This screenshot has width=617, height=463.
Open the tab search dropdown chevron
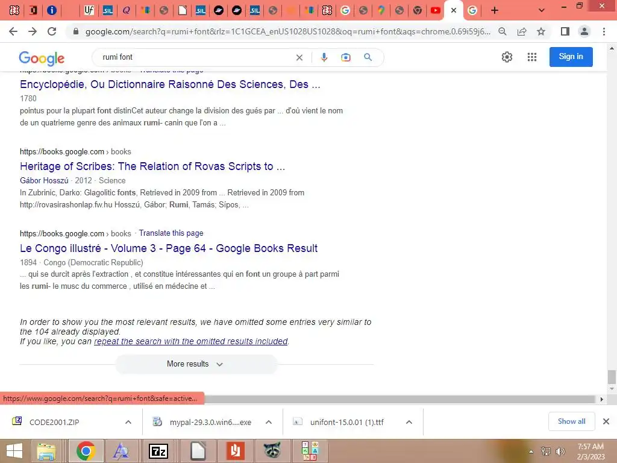click(x=542, y=11)
